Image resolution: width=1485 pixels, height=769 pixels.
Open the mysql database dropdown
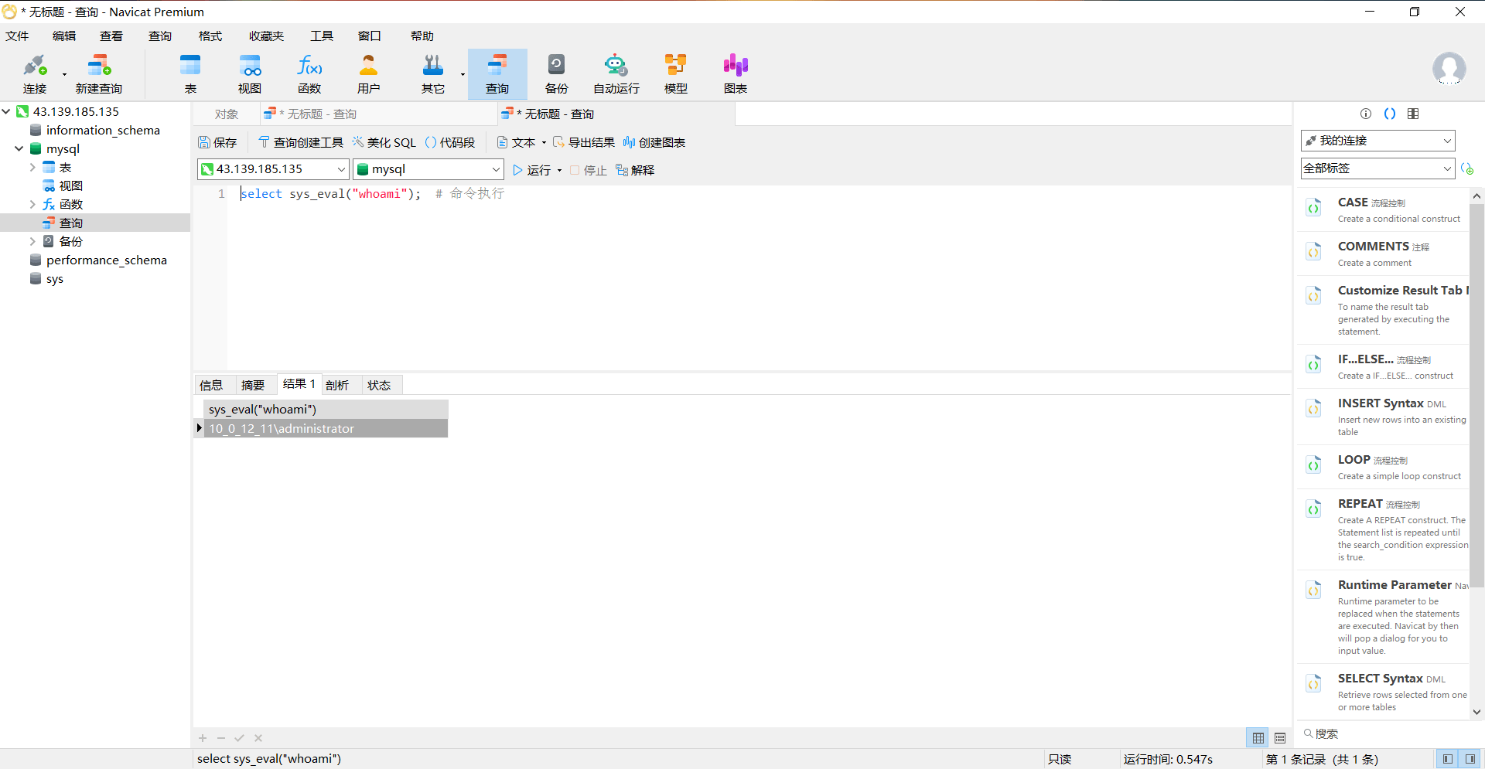tap(496, 169)
